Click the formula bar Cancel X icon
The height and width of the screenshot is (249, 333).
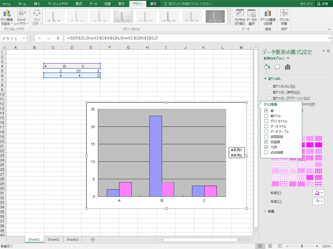point(39,38)
